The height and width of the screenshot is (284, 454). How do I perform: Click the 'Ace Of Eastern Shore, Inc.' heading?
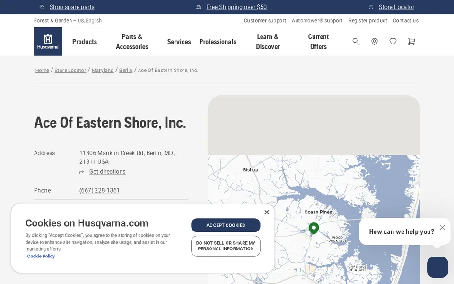click(x=110, y=123)
